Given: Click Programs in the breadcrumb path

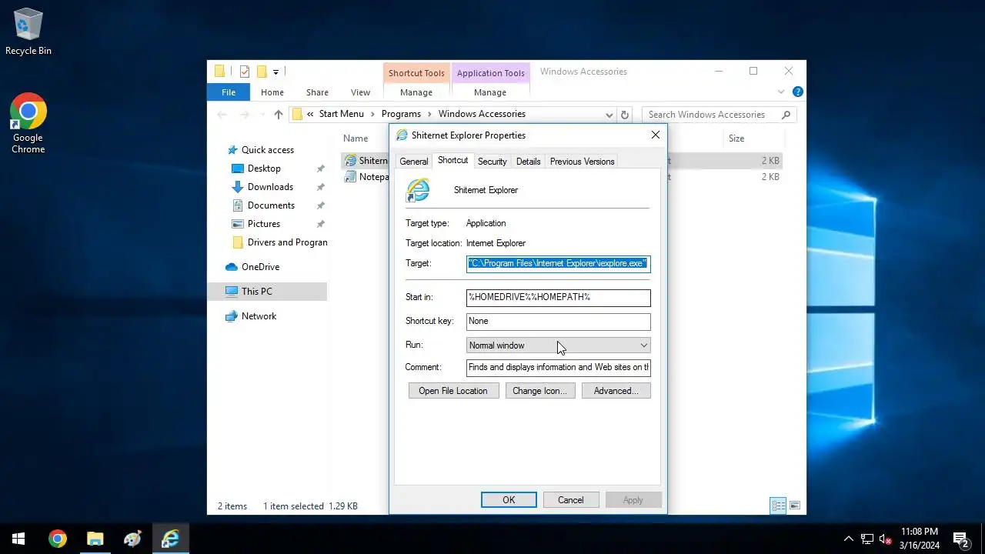Looking at the screenshot, I should click(401, 114).
